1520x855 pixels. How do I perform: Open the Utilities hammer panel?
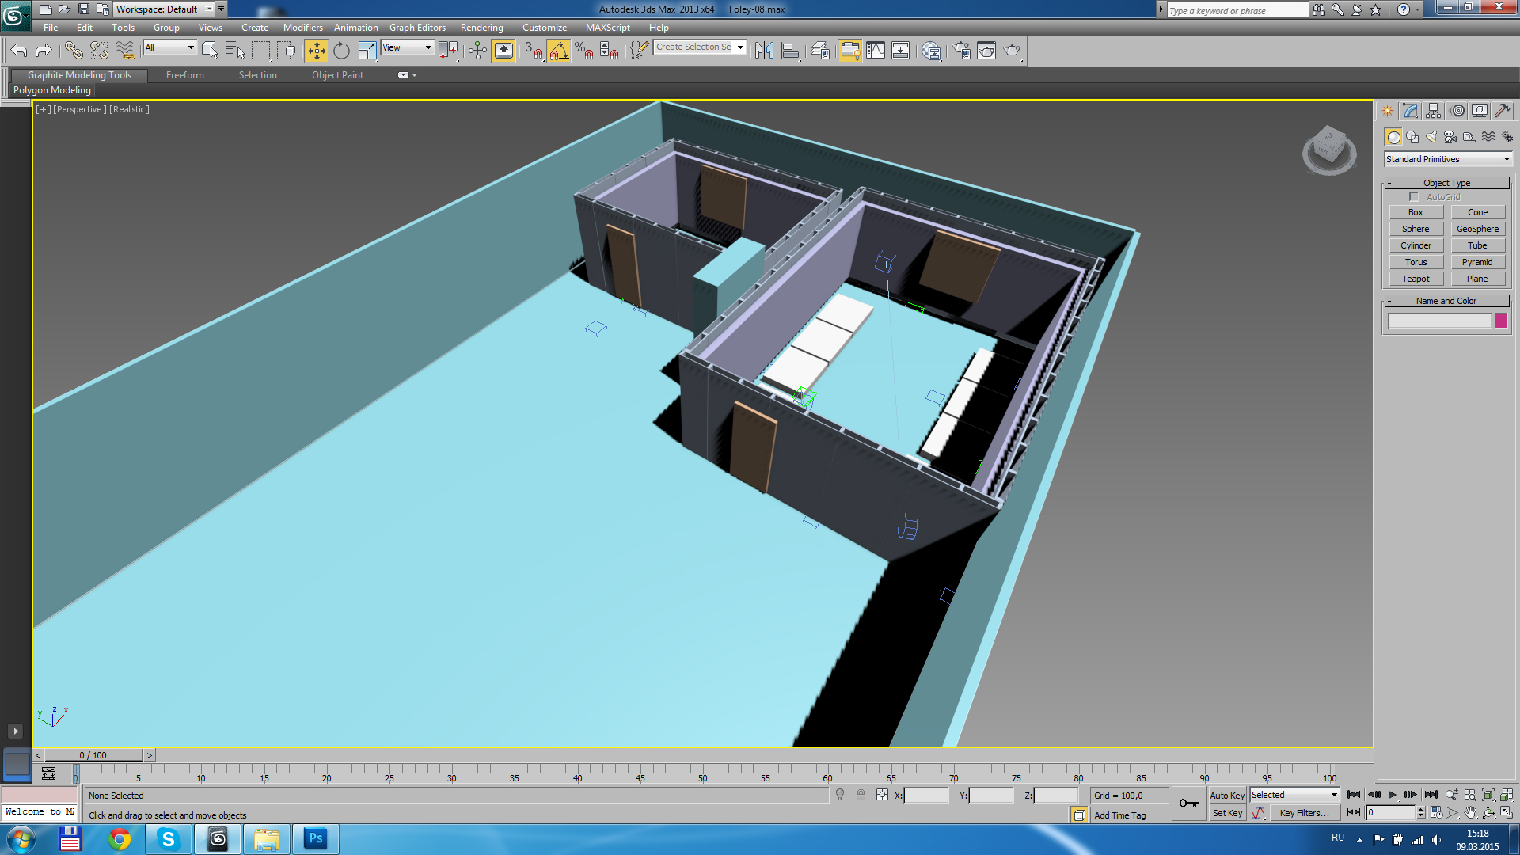[1502, 111]
